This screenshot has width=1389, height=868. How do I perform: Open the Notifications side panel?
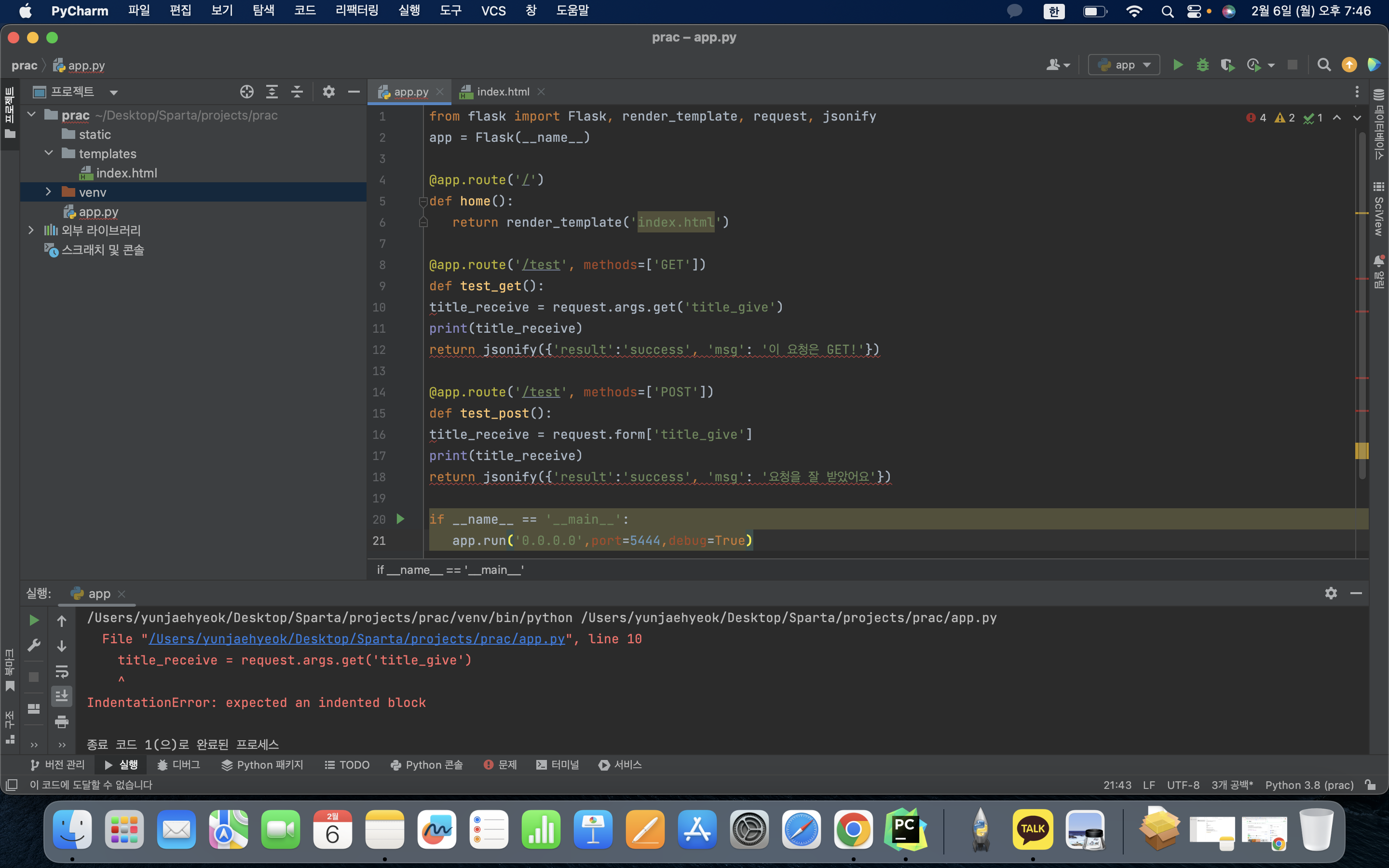pyautogui.click(x=1379, y=271)
